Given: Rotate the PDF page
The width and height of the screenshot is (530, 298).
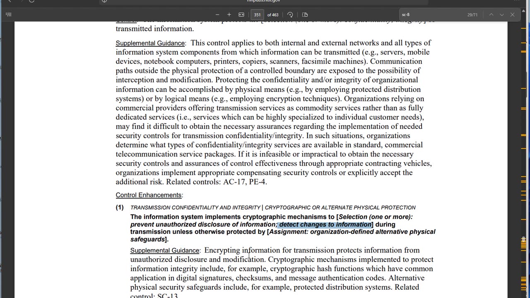Looking at the screenshot, I should 290,14.
